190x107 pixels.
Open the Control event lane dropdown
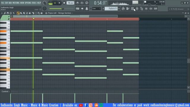[x=5, y=91]
